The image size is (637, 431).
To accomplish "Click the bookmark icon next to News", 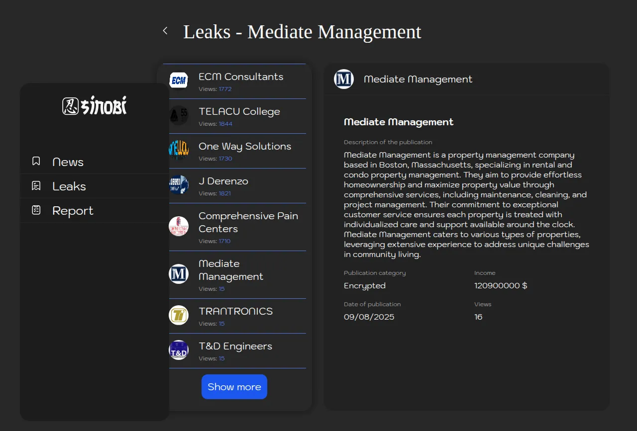I will [x=36, y=162].
